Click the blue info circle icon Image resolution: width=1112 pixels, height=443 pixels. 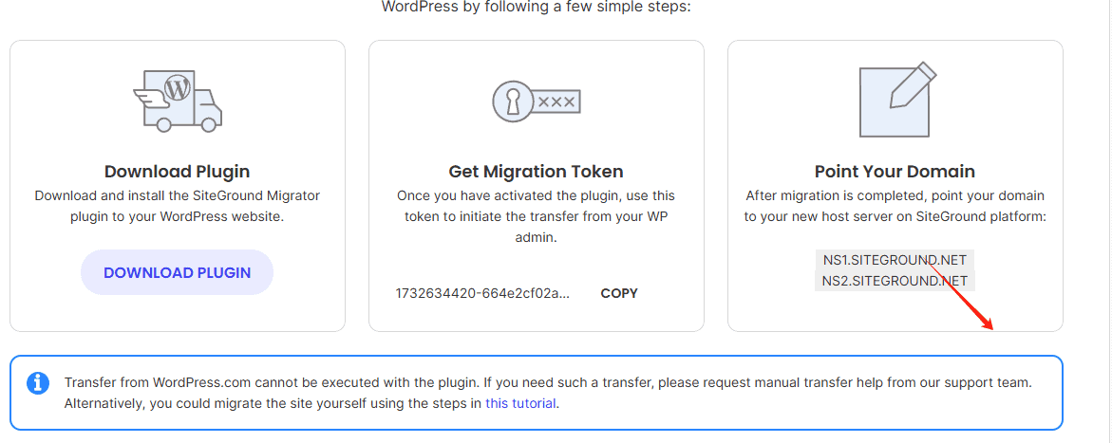pyautogui.click(x=38, y=383)
